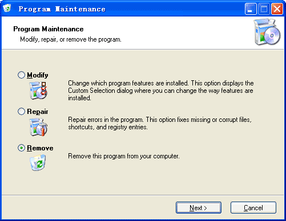This screenshot has width=286, height=221.
Task: Click the description about repairing errors
Action: click(160, 124)
